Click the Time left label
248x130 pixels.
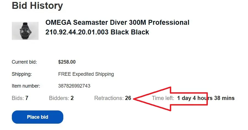tap(163, 98)
